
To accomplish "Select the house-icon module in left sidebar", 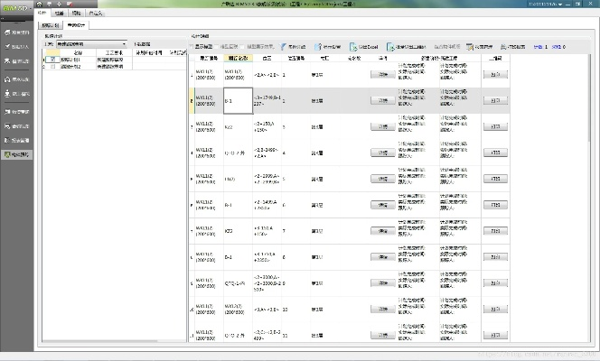I will pyautogui.click(x=16, y=81).
